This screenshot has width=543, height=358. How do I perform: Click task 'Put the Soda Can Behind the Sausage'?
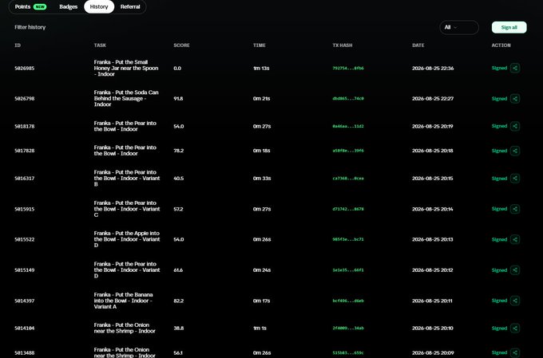tap(126, 99)
